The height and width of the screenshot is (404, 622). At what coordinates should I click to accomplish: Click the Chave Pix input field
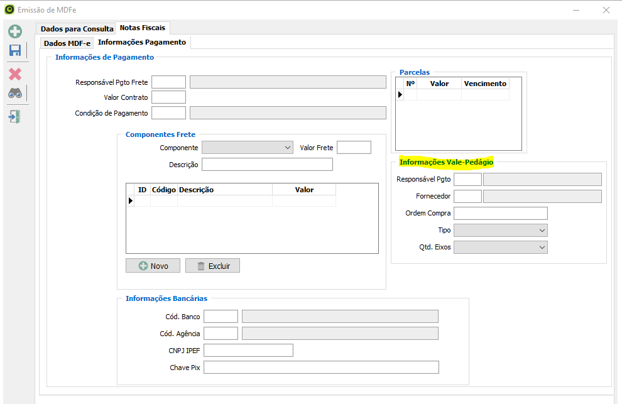click(x=321, y=368)
